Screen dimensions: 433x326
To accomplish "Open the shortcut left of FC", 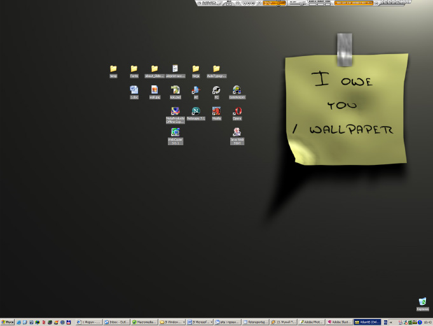I will [x=196, y=92].
